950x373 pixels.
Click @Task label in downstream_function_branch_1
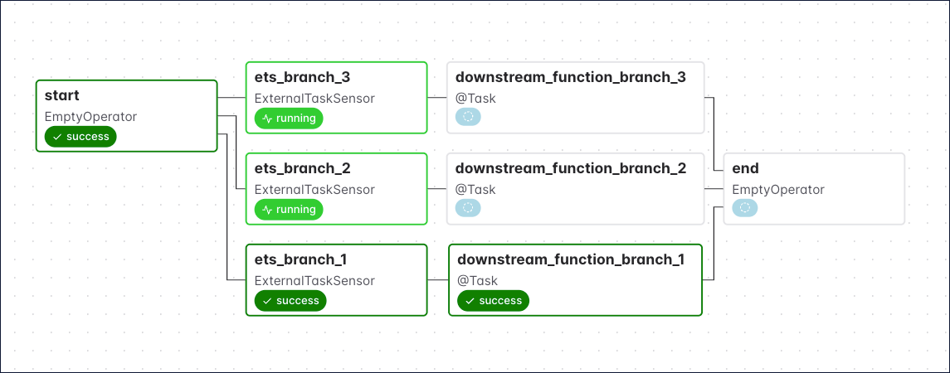pos(477,281)
